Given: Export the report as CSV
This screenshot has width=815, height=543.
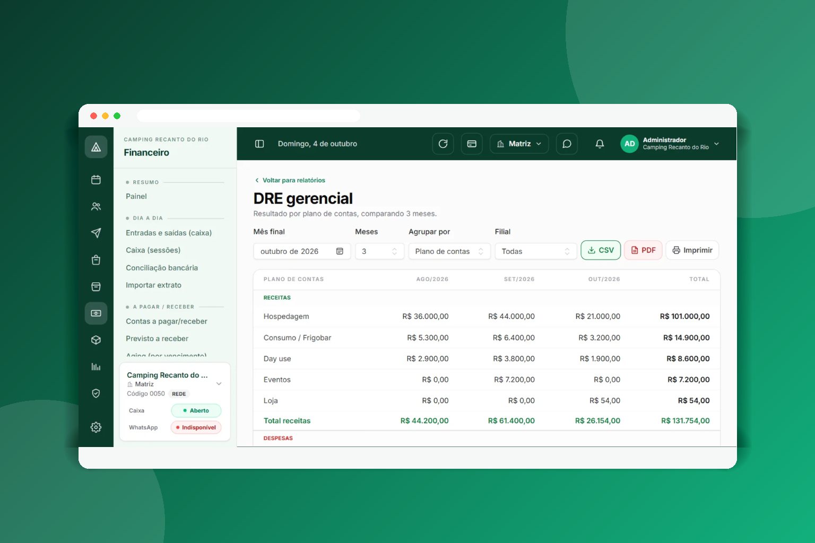Looking at the screenshot, I should tap(601, 250).
